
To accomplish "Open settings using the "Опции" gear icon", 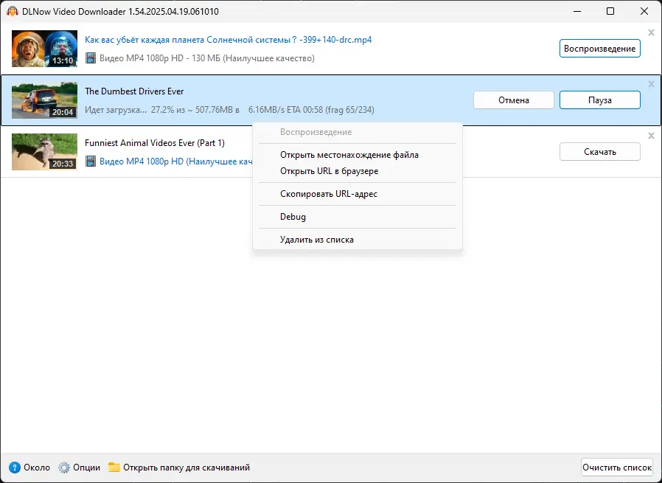I will point(64,468).
